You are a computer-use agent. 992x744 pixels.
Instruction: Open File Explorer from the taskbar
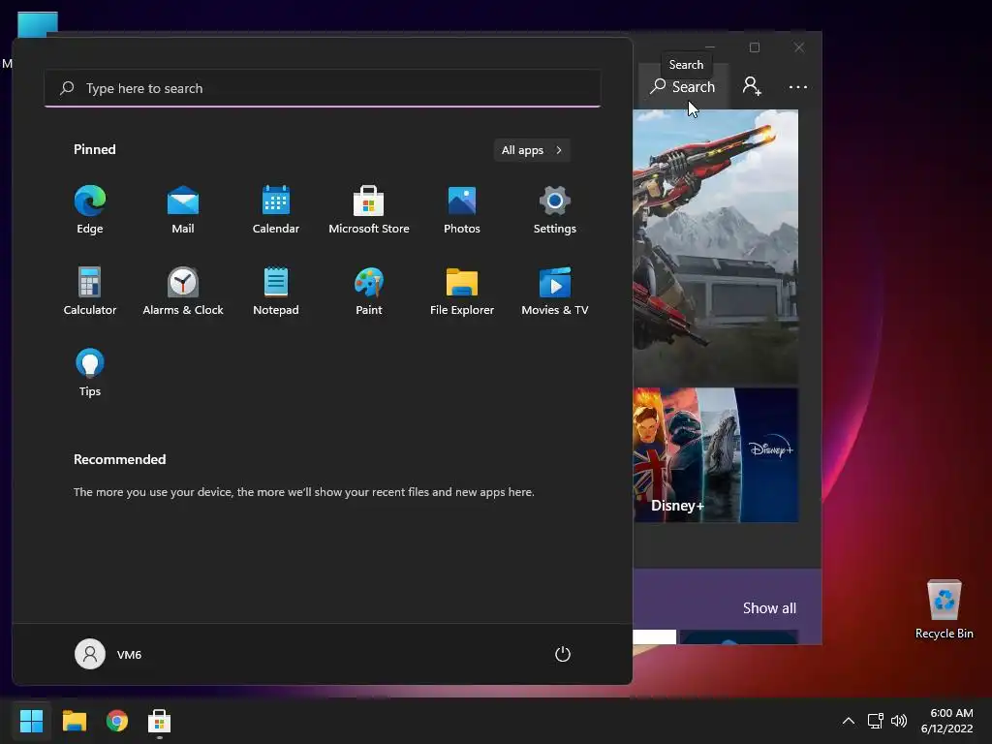74,721
